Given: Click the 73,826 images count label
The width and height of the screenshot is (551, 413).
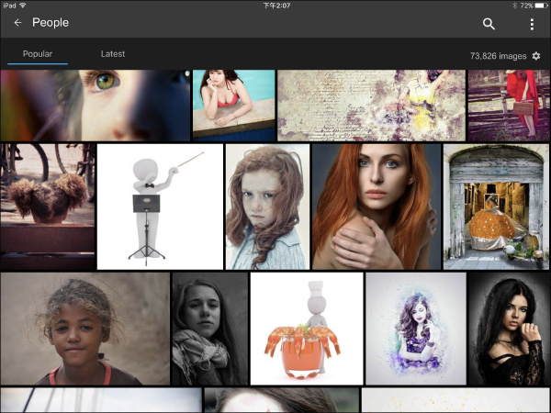Looking at the screenshot, I should tap(498, 56).
